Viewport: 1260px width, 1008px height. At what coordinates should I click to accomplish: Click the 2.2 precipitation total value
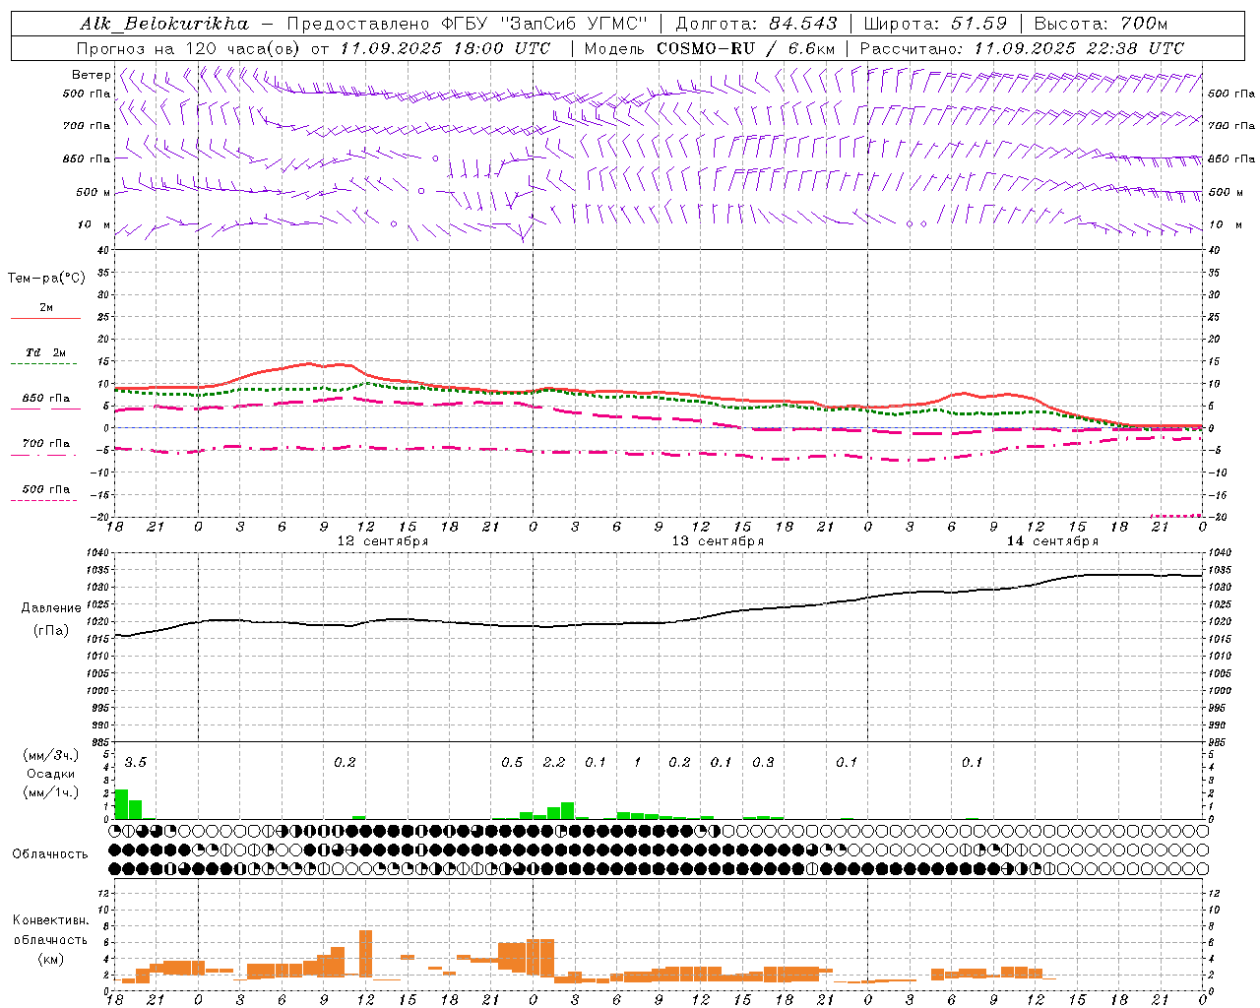pos(554,762)
